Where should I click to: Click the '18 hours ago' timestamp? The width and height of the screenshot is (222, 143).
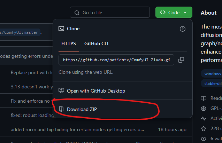(x=172, y=129)
